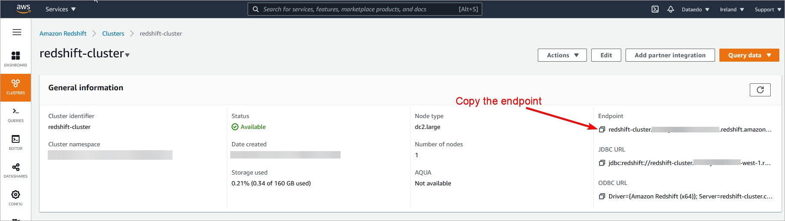Copy the JDBC URL
The height and width of the screenshot is (221, 785).
tap(602, 163)
